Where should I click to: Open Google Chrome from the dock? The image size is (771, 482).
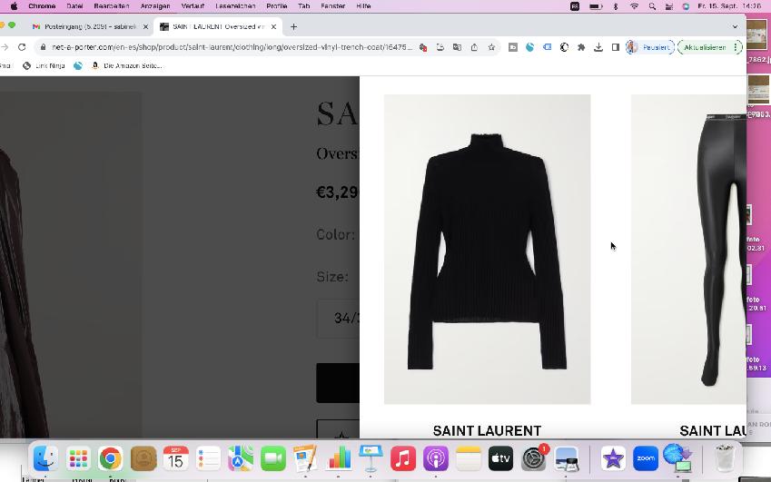[111, 457]
